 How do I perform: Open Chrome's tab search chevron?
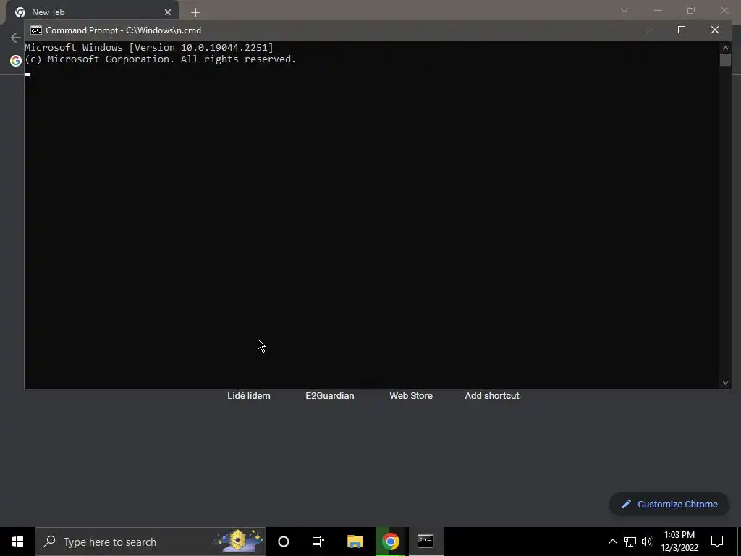tap(624, 10)
